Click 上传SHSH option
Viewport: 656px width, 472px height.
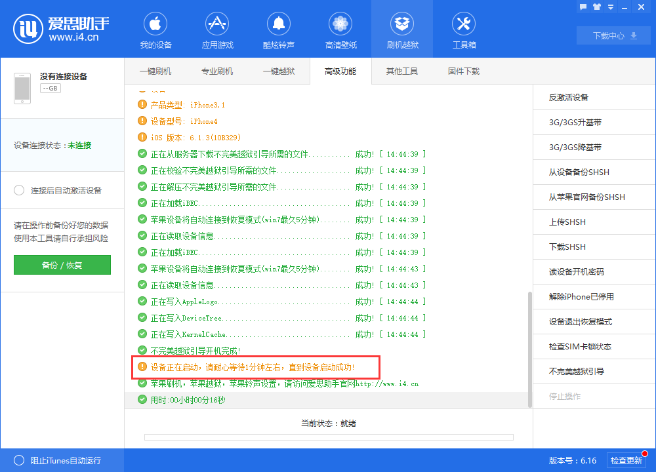[x=594, y=222]
